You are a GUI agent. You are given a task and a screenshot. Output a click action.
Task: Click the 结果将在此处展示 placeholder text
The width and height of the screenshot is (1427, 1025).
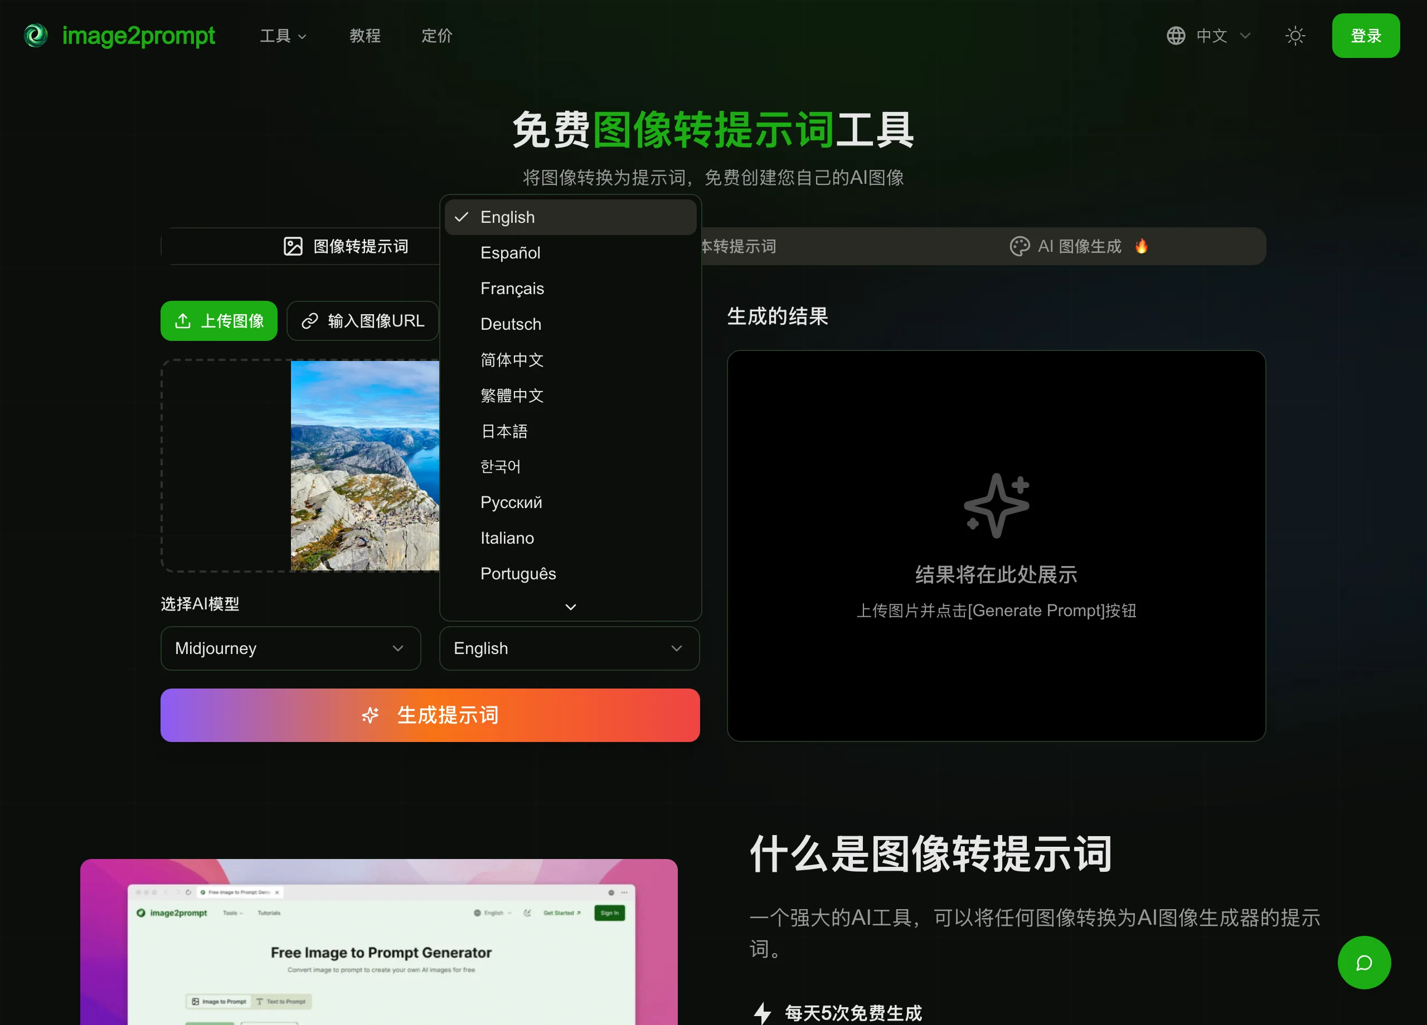coord(996,574)
